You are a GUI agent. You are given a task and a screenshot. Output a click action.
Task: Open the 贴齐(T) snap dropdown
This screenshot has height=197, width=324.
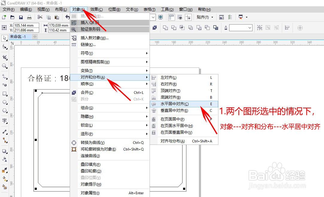click(205, 17)
